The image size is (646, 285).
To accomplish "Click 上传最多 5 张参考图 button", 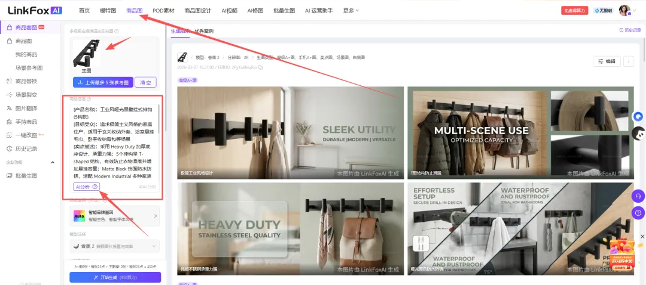I will click(x=103, y=82).
